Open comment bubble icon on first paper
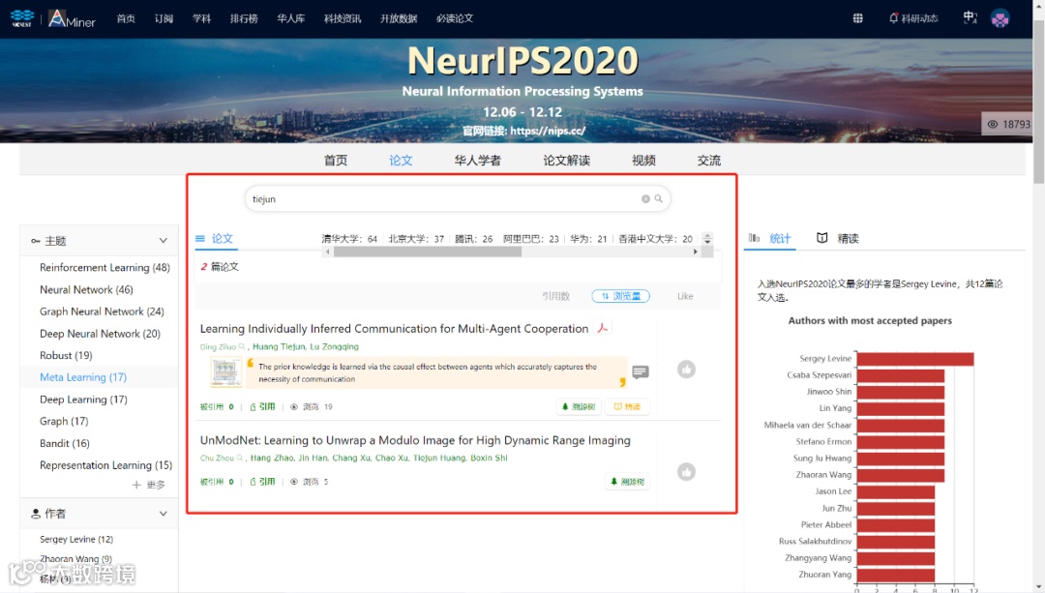Screen dimensions: 1045x593 (x=641, y=371)
